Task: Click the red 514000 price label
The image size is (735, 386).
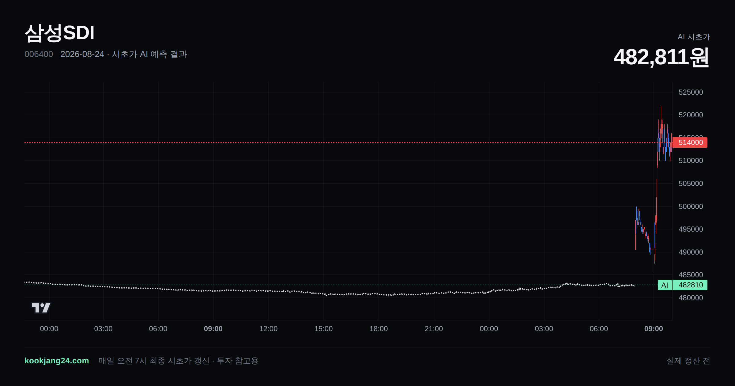Action: (x=690, y=142)
